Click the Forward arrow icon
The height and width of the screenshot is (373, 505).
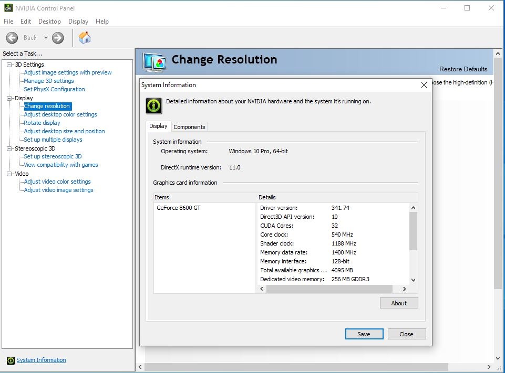(x=58, y=38)
